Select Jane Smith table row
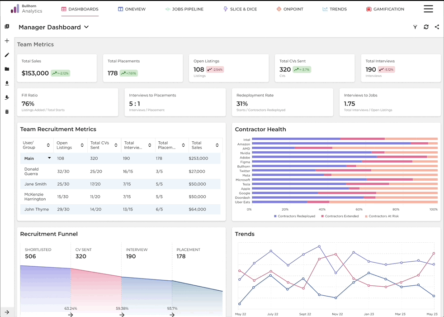Screen dimensions: 444x317 120,184
